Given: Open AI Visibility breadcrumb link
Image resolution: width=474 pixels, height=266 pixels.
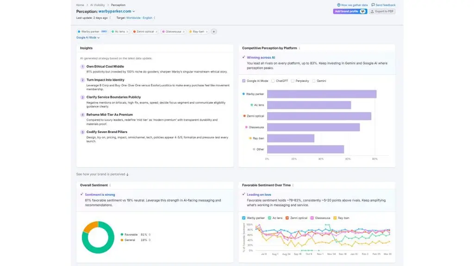Looking at the screenshot, I should (97, 5).
